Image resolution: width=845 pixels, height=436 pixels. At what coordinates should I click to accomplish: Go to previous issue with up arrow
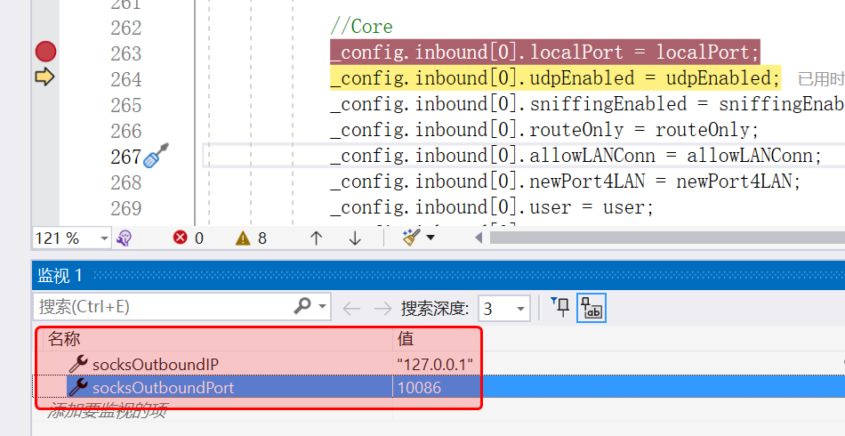pyautogui.click(x=316, y=238)
